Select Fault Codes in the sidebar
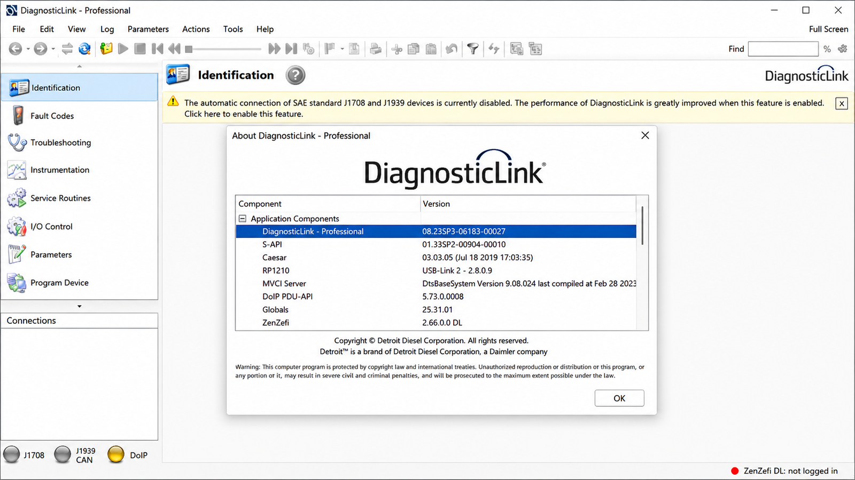Viewport: 855px width, 480px height. pos(80,116)
